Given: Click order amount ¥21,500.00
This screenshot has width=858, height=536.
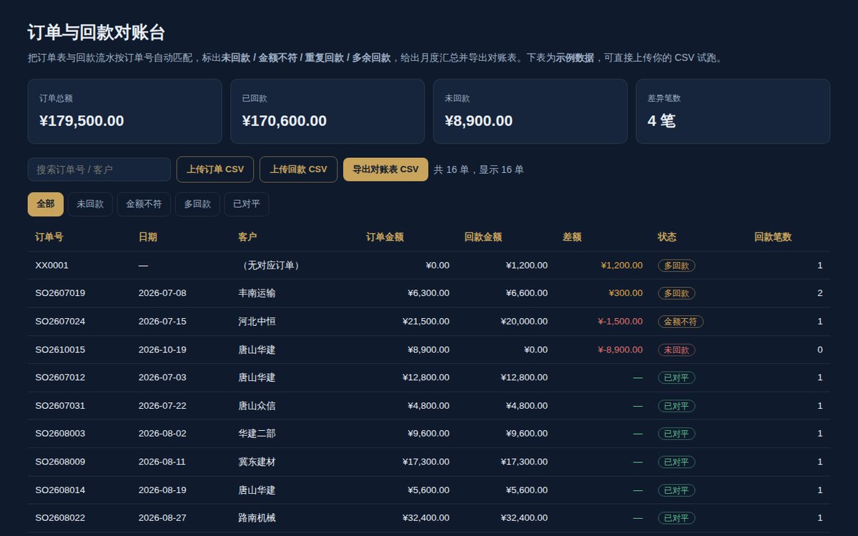Looking at the screenshot, I should (426, 322).
